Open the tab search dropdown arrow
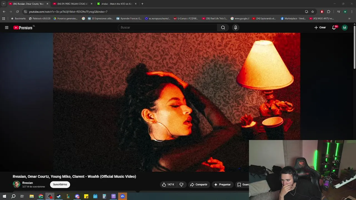This screenshot has height=200, width=356. coord(4,4)
